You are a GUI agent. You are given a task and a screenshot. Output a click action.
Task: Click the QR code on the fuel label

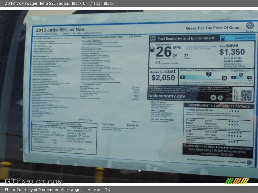tap(246, 95)
